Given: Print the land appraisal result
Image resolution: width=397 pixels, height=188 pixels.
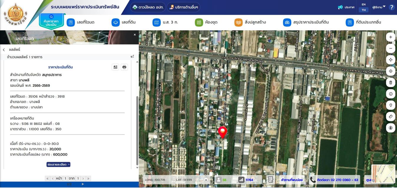Looking at the screenshot, I should tap(124, 67).
